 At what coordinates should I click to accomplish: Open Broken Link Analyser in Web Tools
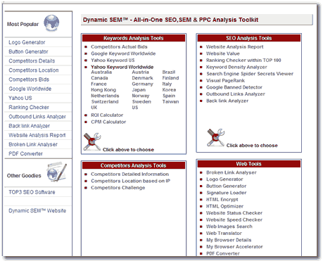point(231,172)
